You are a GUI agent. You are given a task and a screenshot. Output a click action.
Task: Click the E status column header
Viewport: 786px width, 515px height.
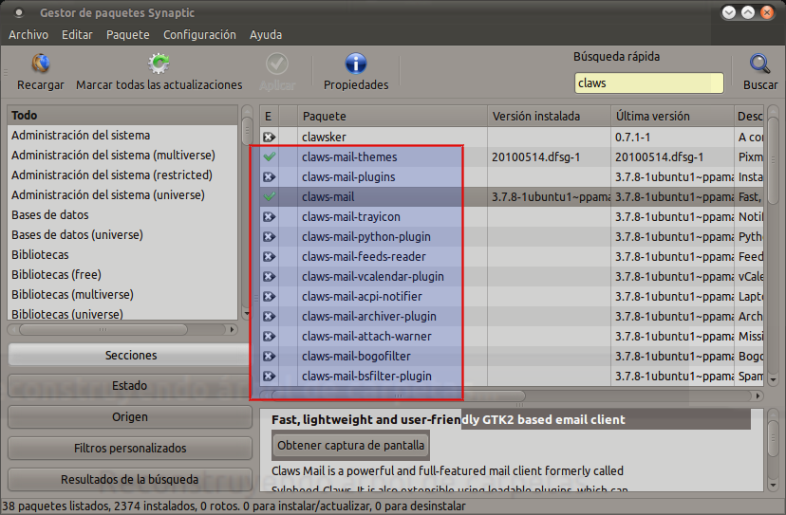click(x=269, y=117)
